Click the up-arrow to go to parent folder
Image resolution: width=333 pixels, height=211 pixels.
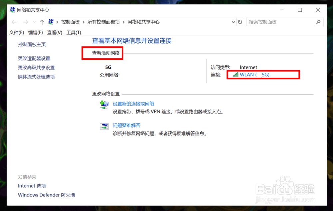tap(41, 22)
